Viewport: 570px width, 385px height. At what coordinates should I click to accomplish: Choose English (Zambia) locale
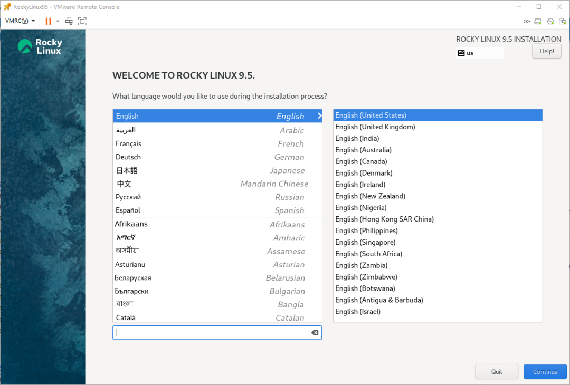(x=438, y=265)
